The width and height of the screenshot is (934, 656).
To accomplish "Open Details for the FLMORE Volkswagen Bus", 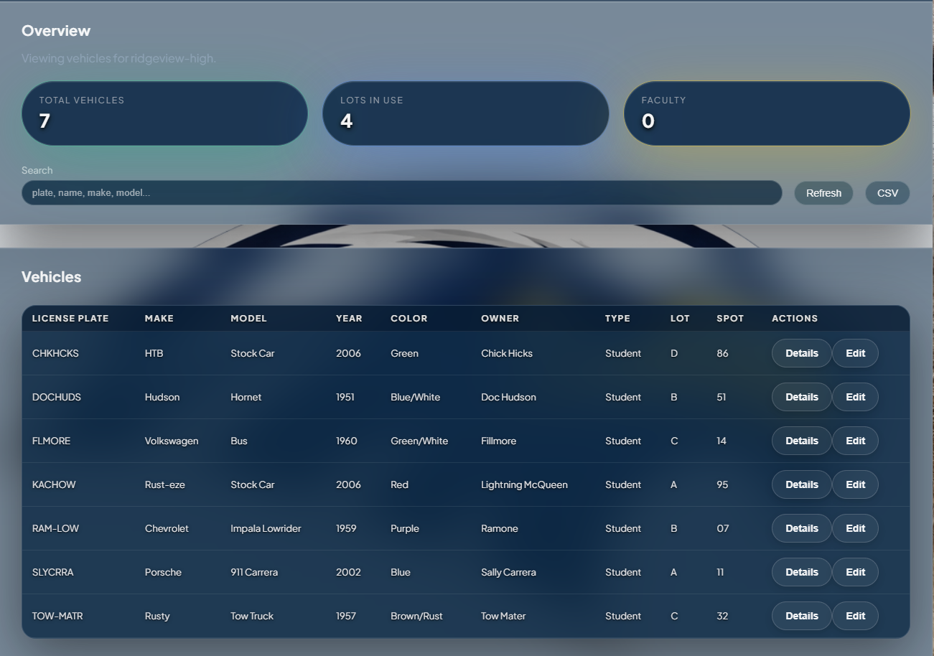I will point(801,441).
